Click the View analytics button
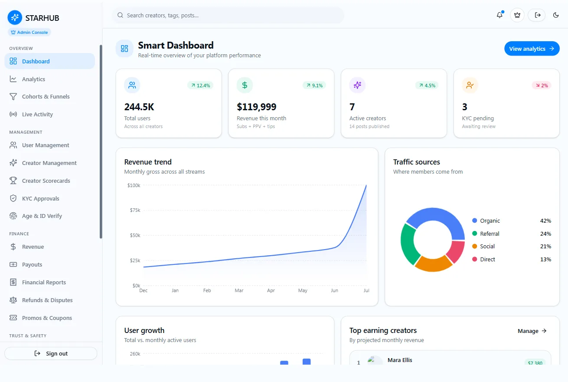The width and height of the screenshot is (568, 382). 532,49
